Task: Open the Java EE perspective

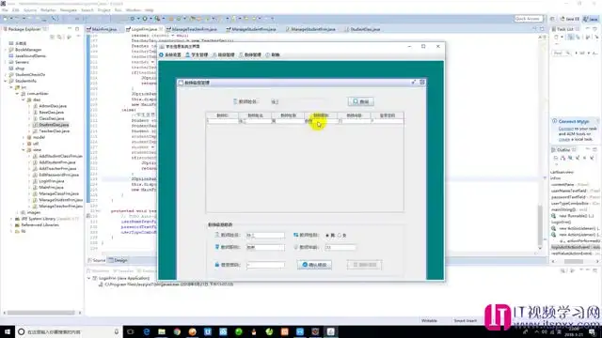Action: tap(570, 19)
